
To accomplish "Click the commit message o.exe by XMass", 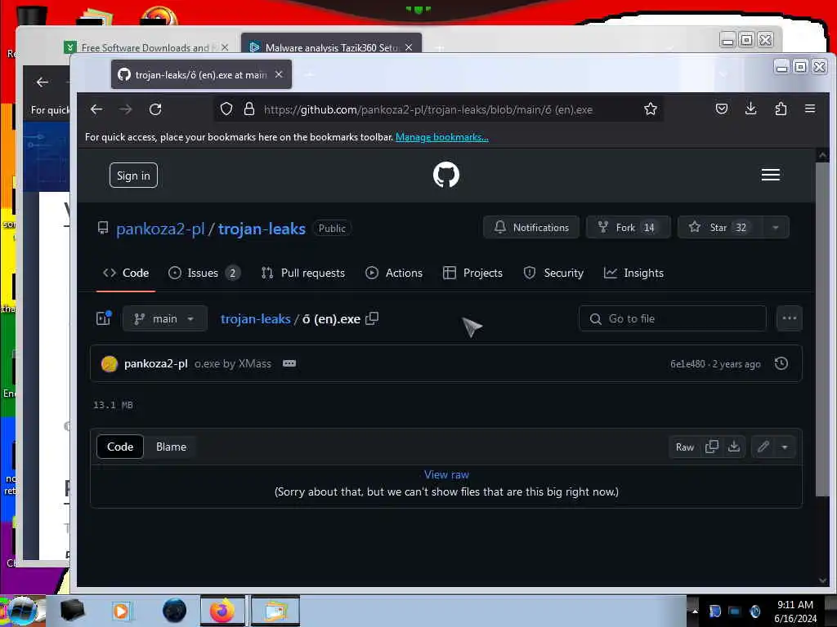I will [233, 363].
